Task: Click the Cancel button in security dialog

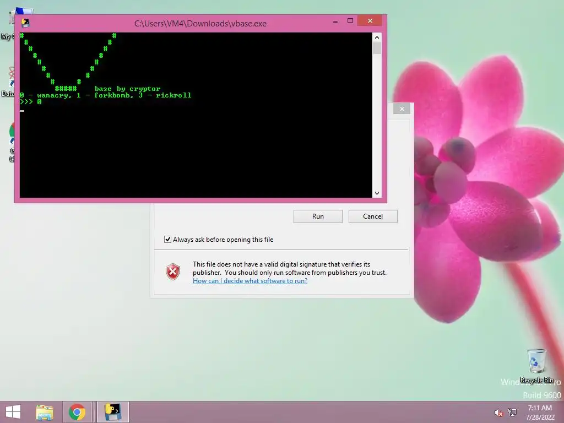Action: [x=373, y=216]
